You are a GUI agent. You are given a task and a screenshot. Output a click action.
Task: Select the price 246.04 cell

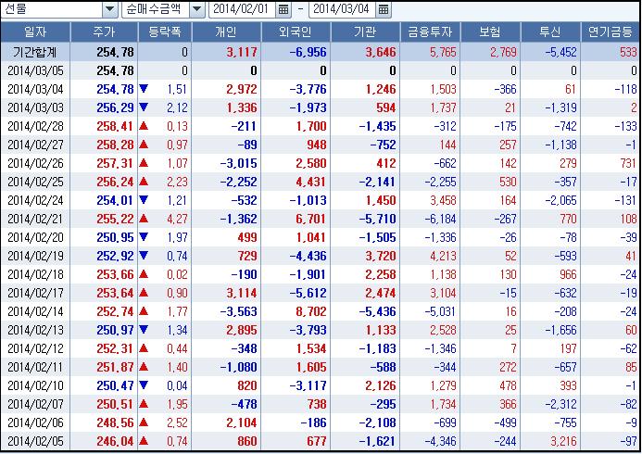point(115,441)
